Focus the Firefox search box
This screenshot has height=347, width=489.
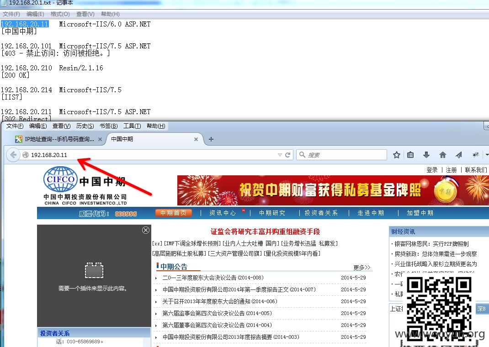(x=341, y=155)
